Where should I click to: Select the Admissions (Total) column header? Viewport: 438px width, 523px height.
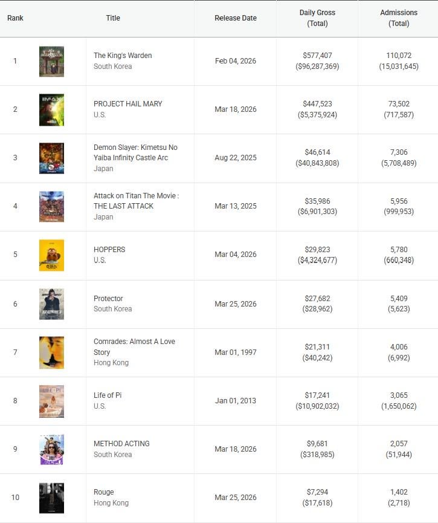pos(399,18)
